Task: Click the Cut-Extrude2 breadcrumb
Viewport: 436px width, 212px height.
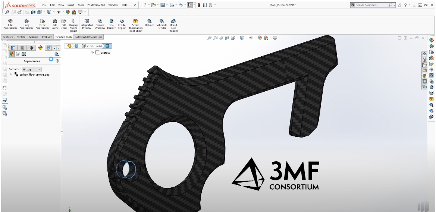Action: pyautogui.click(x=94, y=46)
